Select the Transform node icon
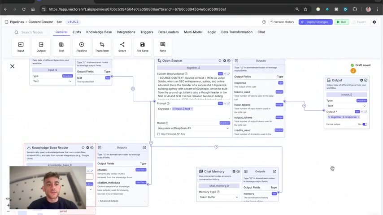The height and width of the screenshot is (215, 383). (x=102, y=47)
